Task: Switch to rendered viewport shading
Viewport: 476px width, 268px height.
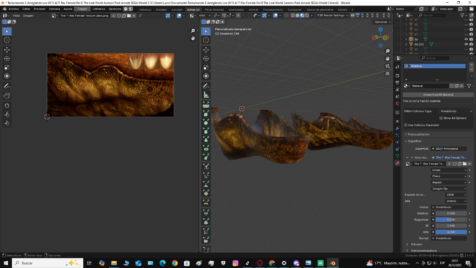Action: point(307,15)
